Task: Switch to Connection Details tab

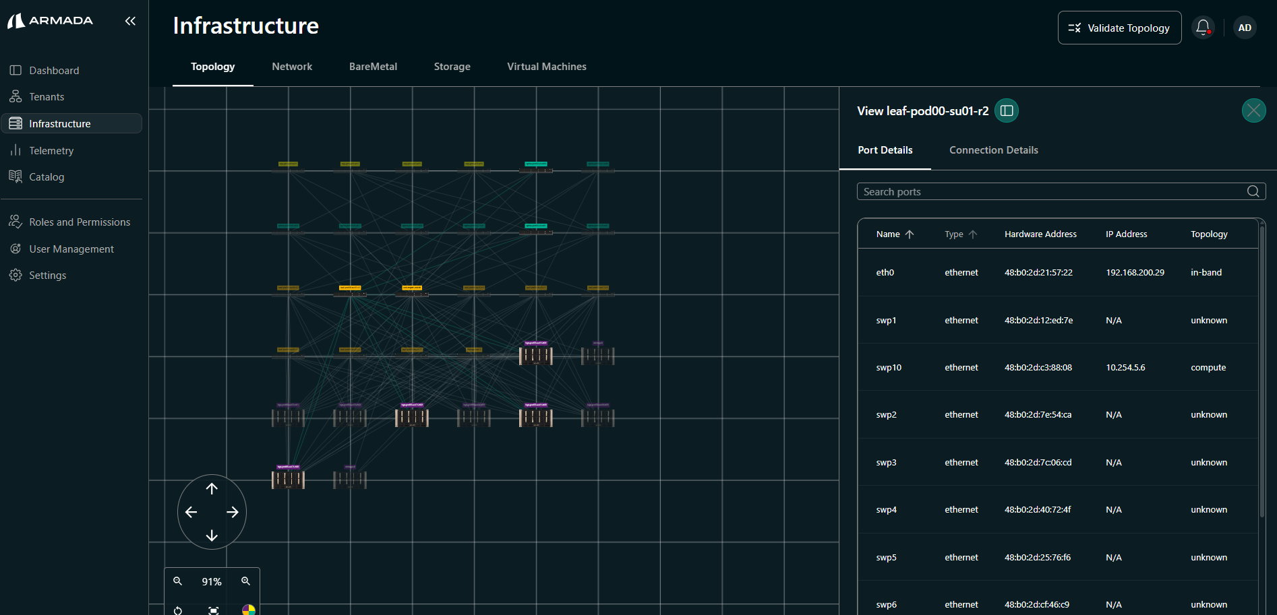Action: 993,150
